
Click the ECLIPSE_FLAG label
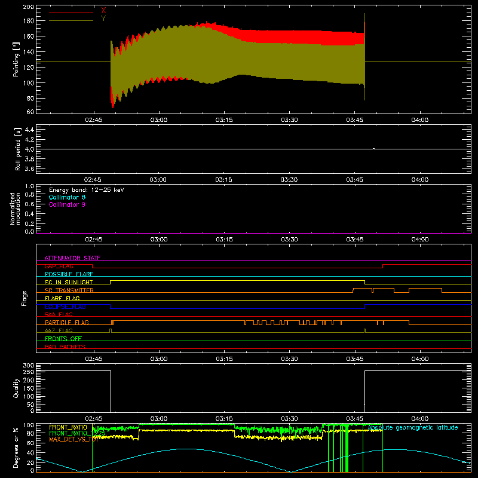coord(65,307)
